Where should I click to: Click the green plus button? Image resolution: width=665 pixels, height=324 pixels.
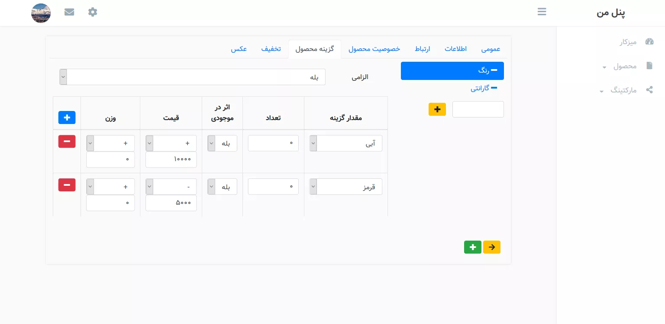pyautogui.click(x=472, y=247)
